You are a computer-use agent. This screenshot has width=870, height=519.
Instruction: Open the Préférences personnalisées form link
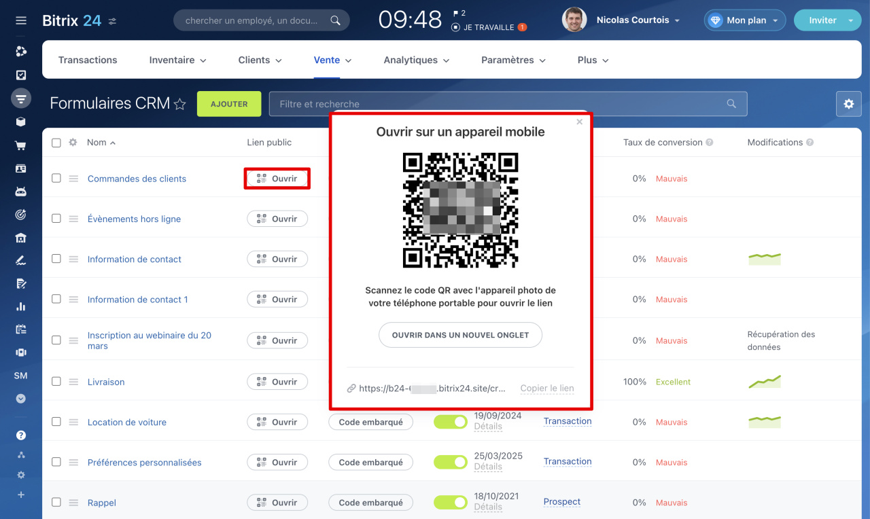point(145,463)
